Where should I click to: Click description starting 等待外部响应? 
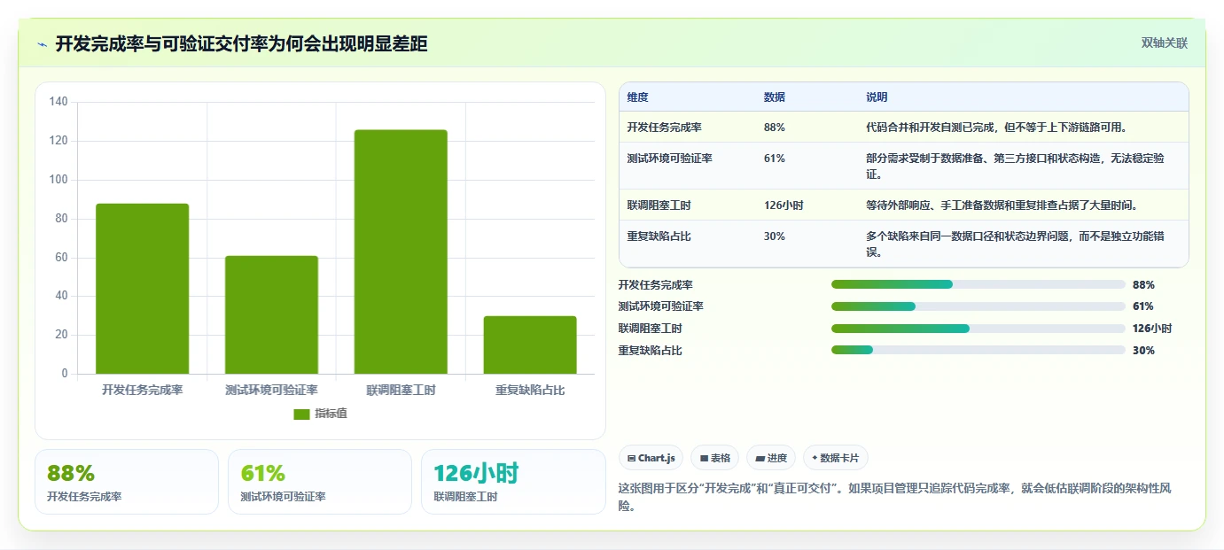1002,205
